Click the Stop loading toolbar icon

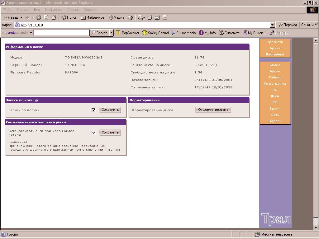39,17
